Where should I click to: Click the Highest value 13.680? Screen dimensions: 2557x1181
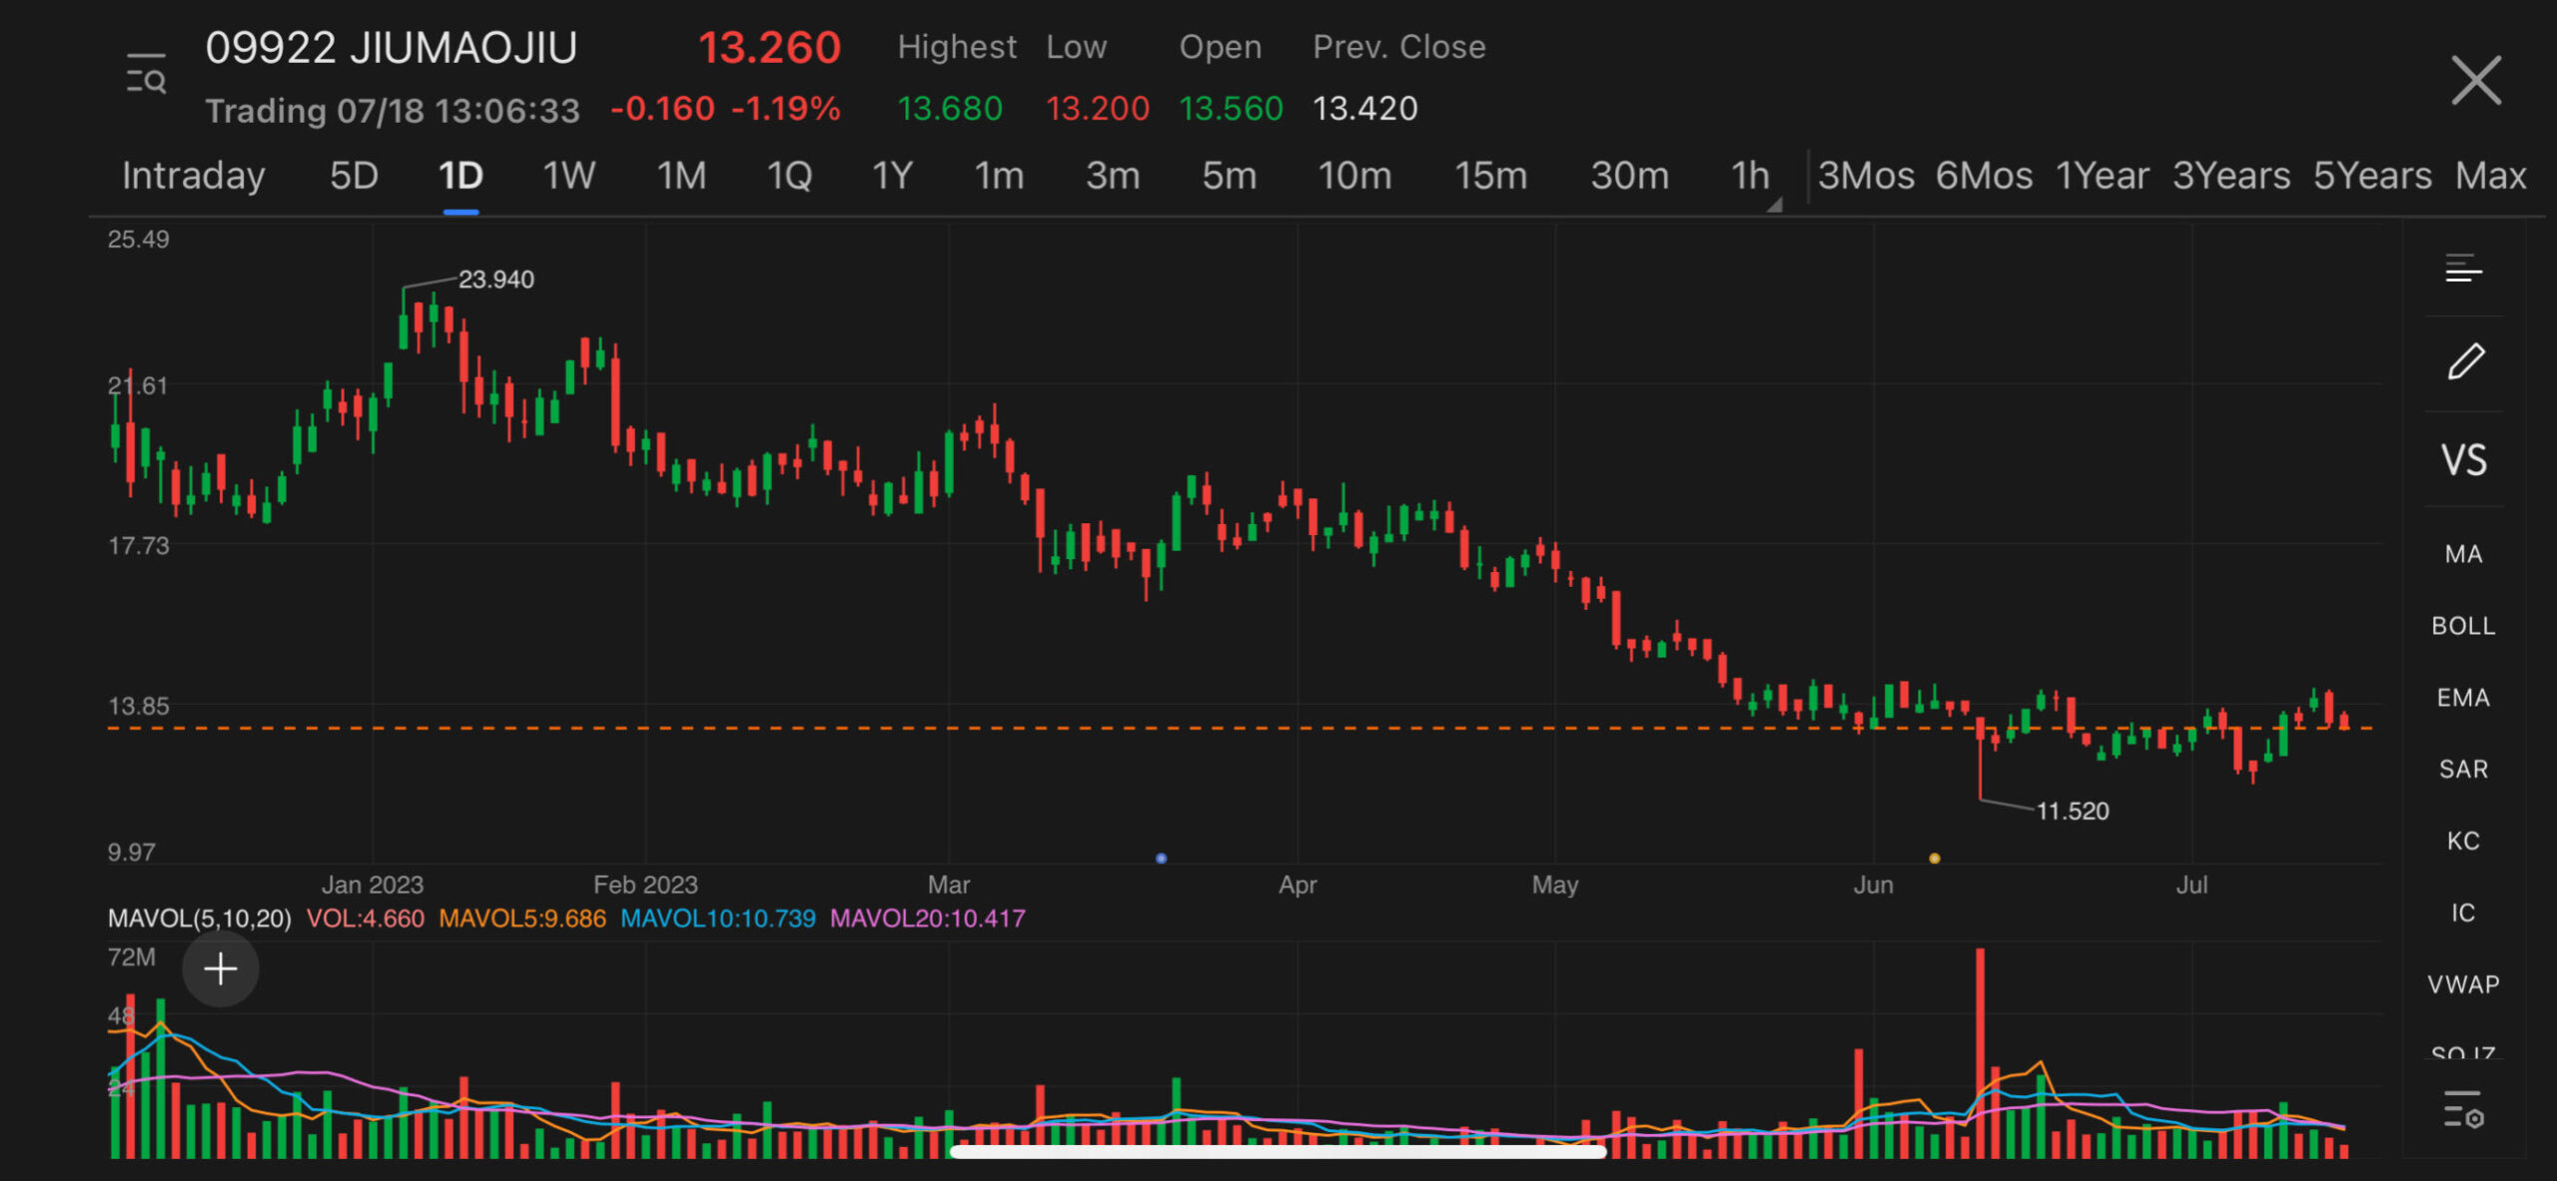[950, 108]
